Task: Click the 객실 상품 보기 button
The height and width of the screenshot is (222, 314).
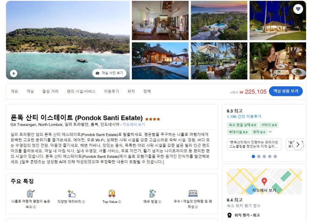Action: click(286, 91)
